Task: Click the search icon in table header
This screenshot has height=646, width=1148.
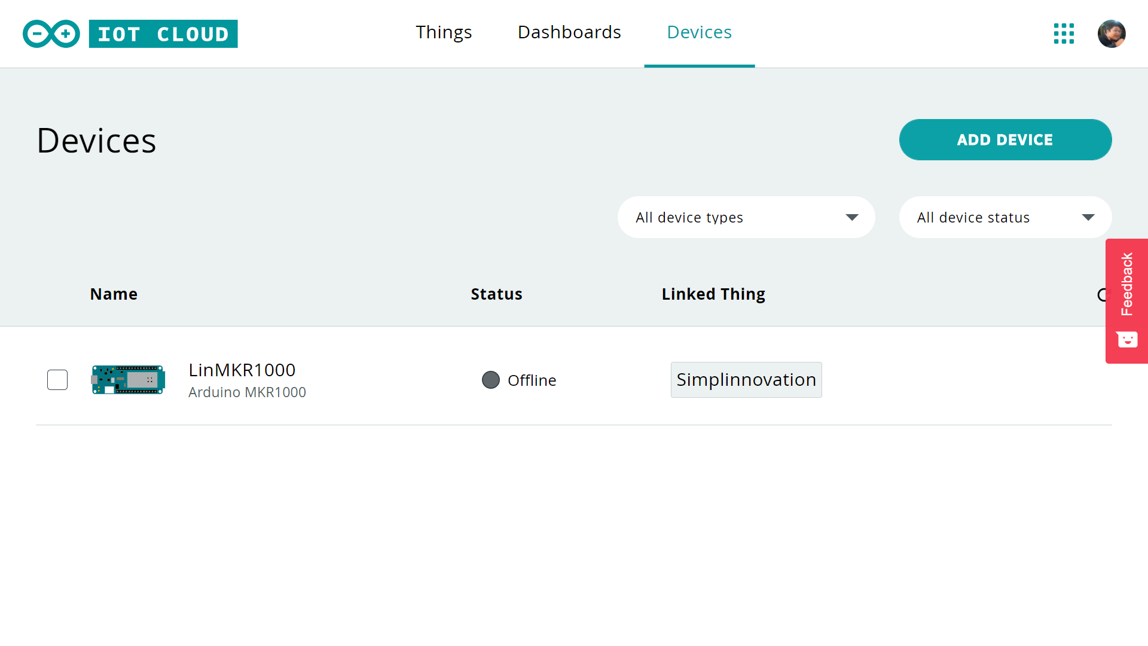Action: click(x=1103, y=295)
